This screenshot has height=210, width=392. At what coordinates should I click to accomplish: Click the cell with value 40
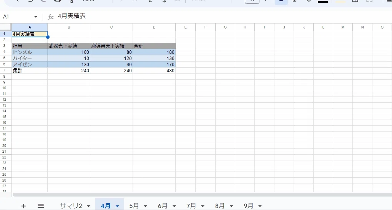click(x=111, y=64)
